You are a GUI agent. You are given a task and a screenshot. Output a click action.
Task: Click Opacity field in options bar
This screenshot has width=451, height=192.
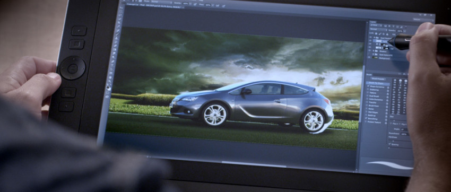pos(186,4)
